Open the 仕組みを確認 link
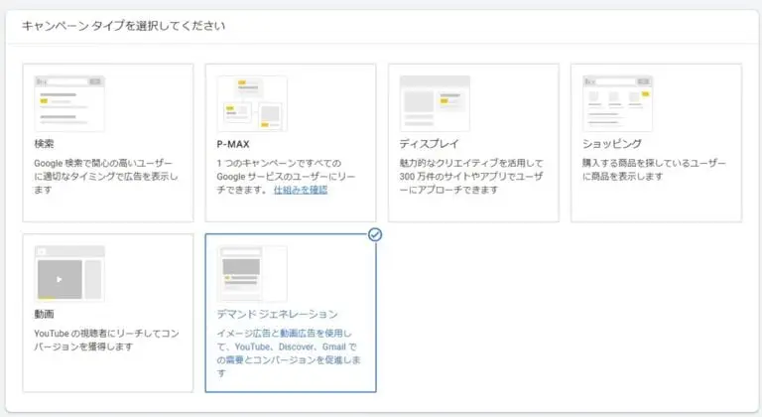 click(301, 190)
